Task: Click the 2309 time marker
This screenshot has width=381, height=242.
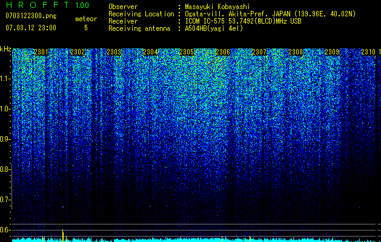Action: (x=332, y=52)
